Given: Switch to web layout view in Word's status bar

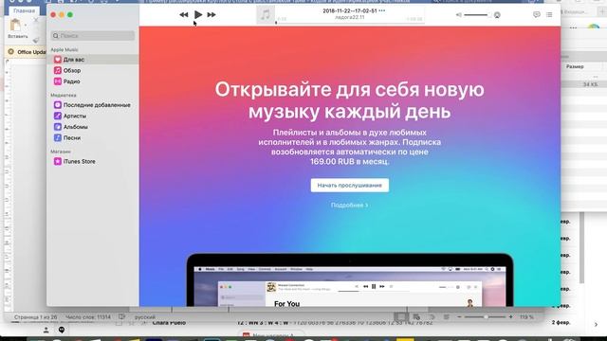Looking at the screenshot, I should [416, 317].
